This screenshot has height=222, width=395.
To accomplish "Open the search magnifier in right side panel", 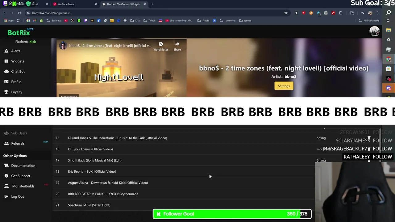I will [x=389, y=13].
